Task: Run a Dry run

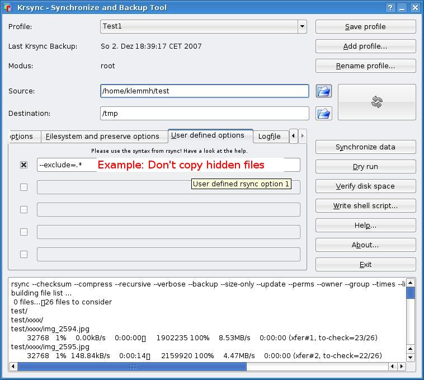Action: click(x=366, y=166)
